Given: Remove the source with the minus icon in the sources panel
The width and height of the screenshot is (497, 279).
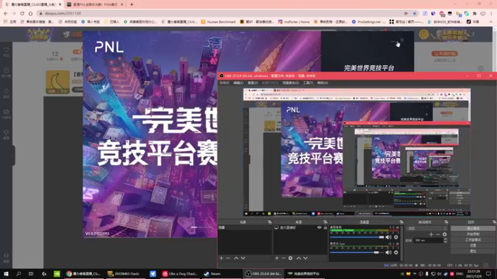Looking at the screenshot, I should pos(283,258).
